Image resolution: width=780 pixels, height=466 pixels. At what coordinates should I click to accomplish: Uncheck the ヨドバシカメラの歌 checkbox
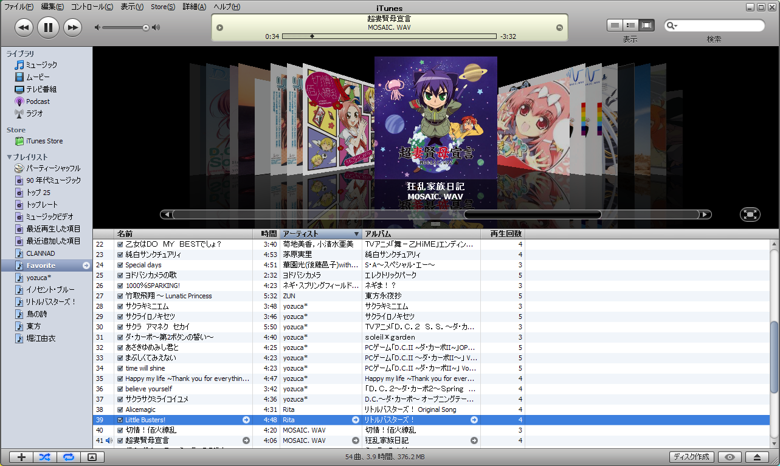pos(120,276)
